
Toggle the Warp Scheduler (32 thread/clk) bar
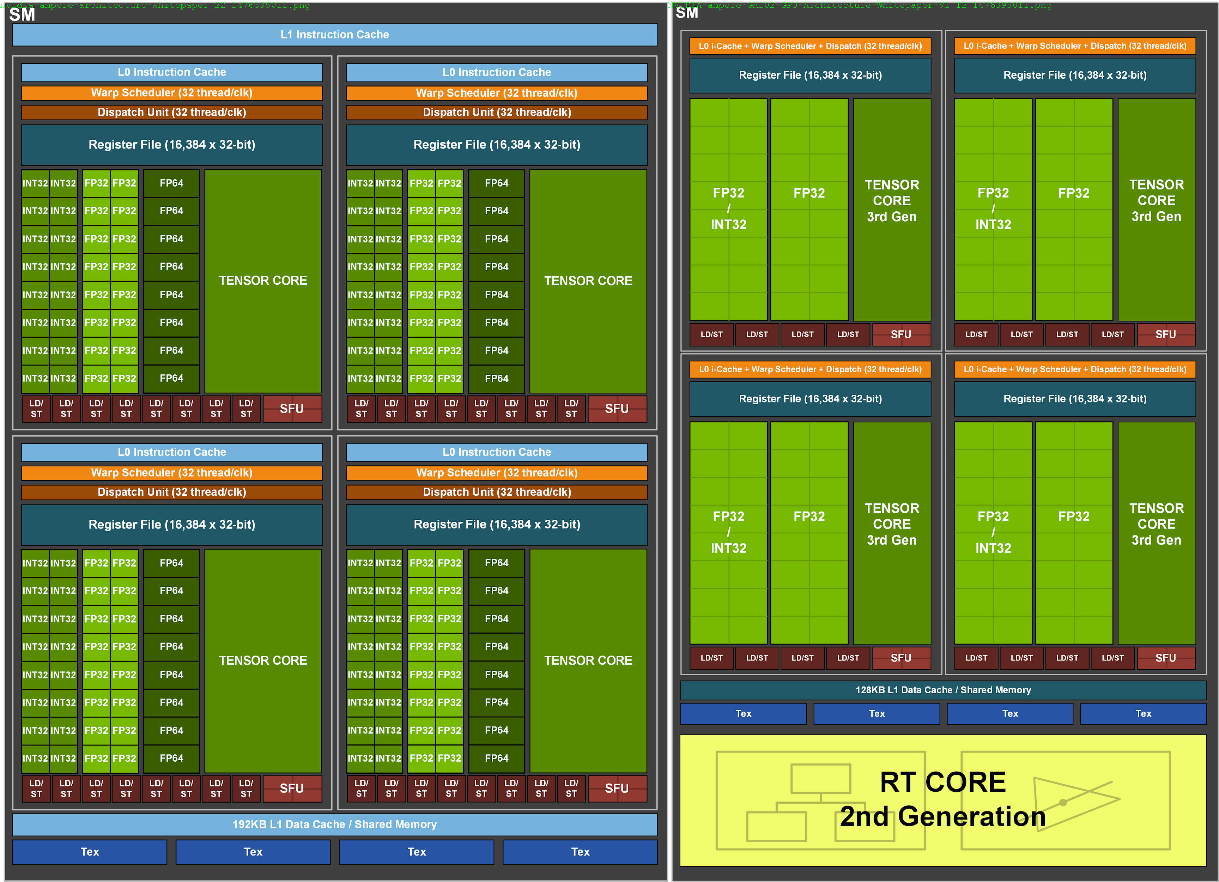pos(171,92)
